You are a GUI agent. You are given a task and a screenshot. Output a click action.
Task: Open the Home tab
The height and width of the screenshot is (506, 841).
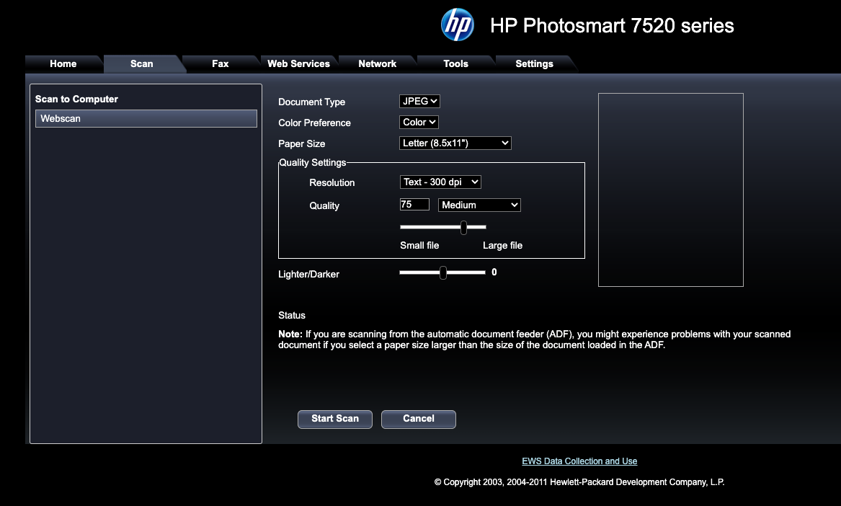click(x=63, y=63)
